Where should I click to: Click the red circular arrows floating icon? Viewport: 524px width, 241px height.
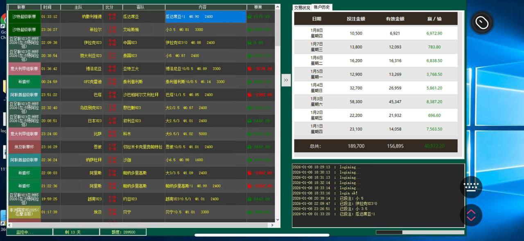coord(470,215)
